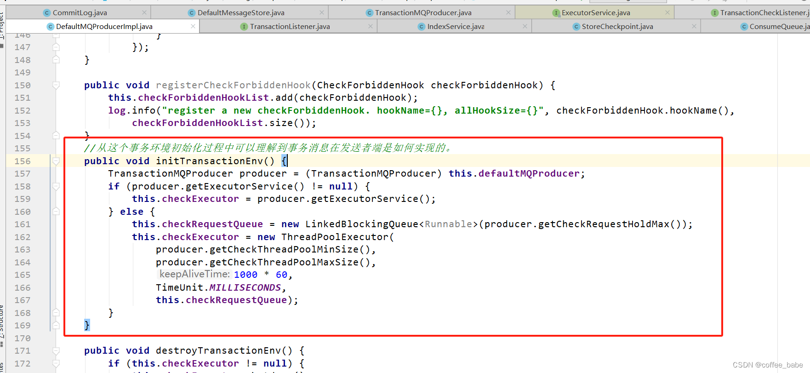Viewport: 810px width, 373px height.
Task: Click the registerCheckForbiddenHook method name
Action: point(233,85)
